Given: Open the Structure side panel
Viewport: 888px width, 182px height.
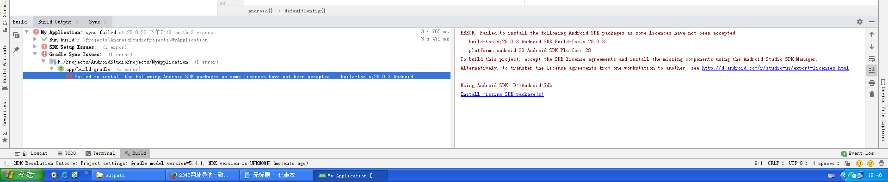Looking at the screenshot, I should [x=5, y=16].
